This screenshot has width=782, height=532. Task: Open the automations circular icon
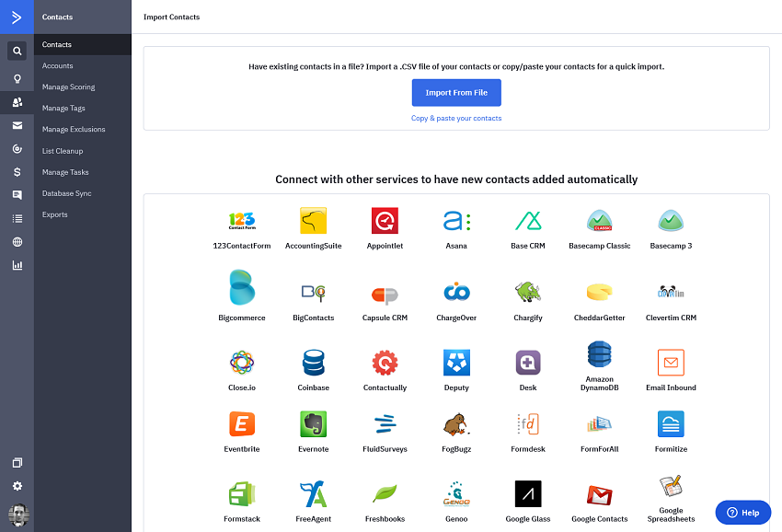coord(17,149)
